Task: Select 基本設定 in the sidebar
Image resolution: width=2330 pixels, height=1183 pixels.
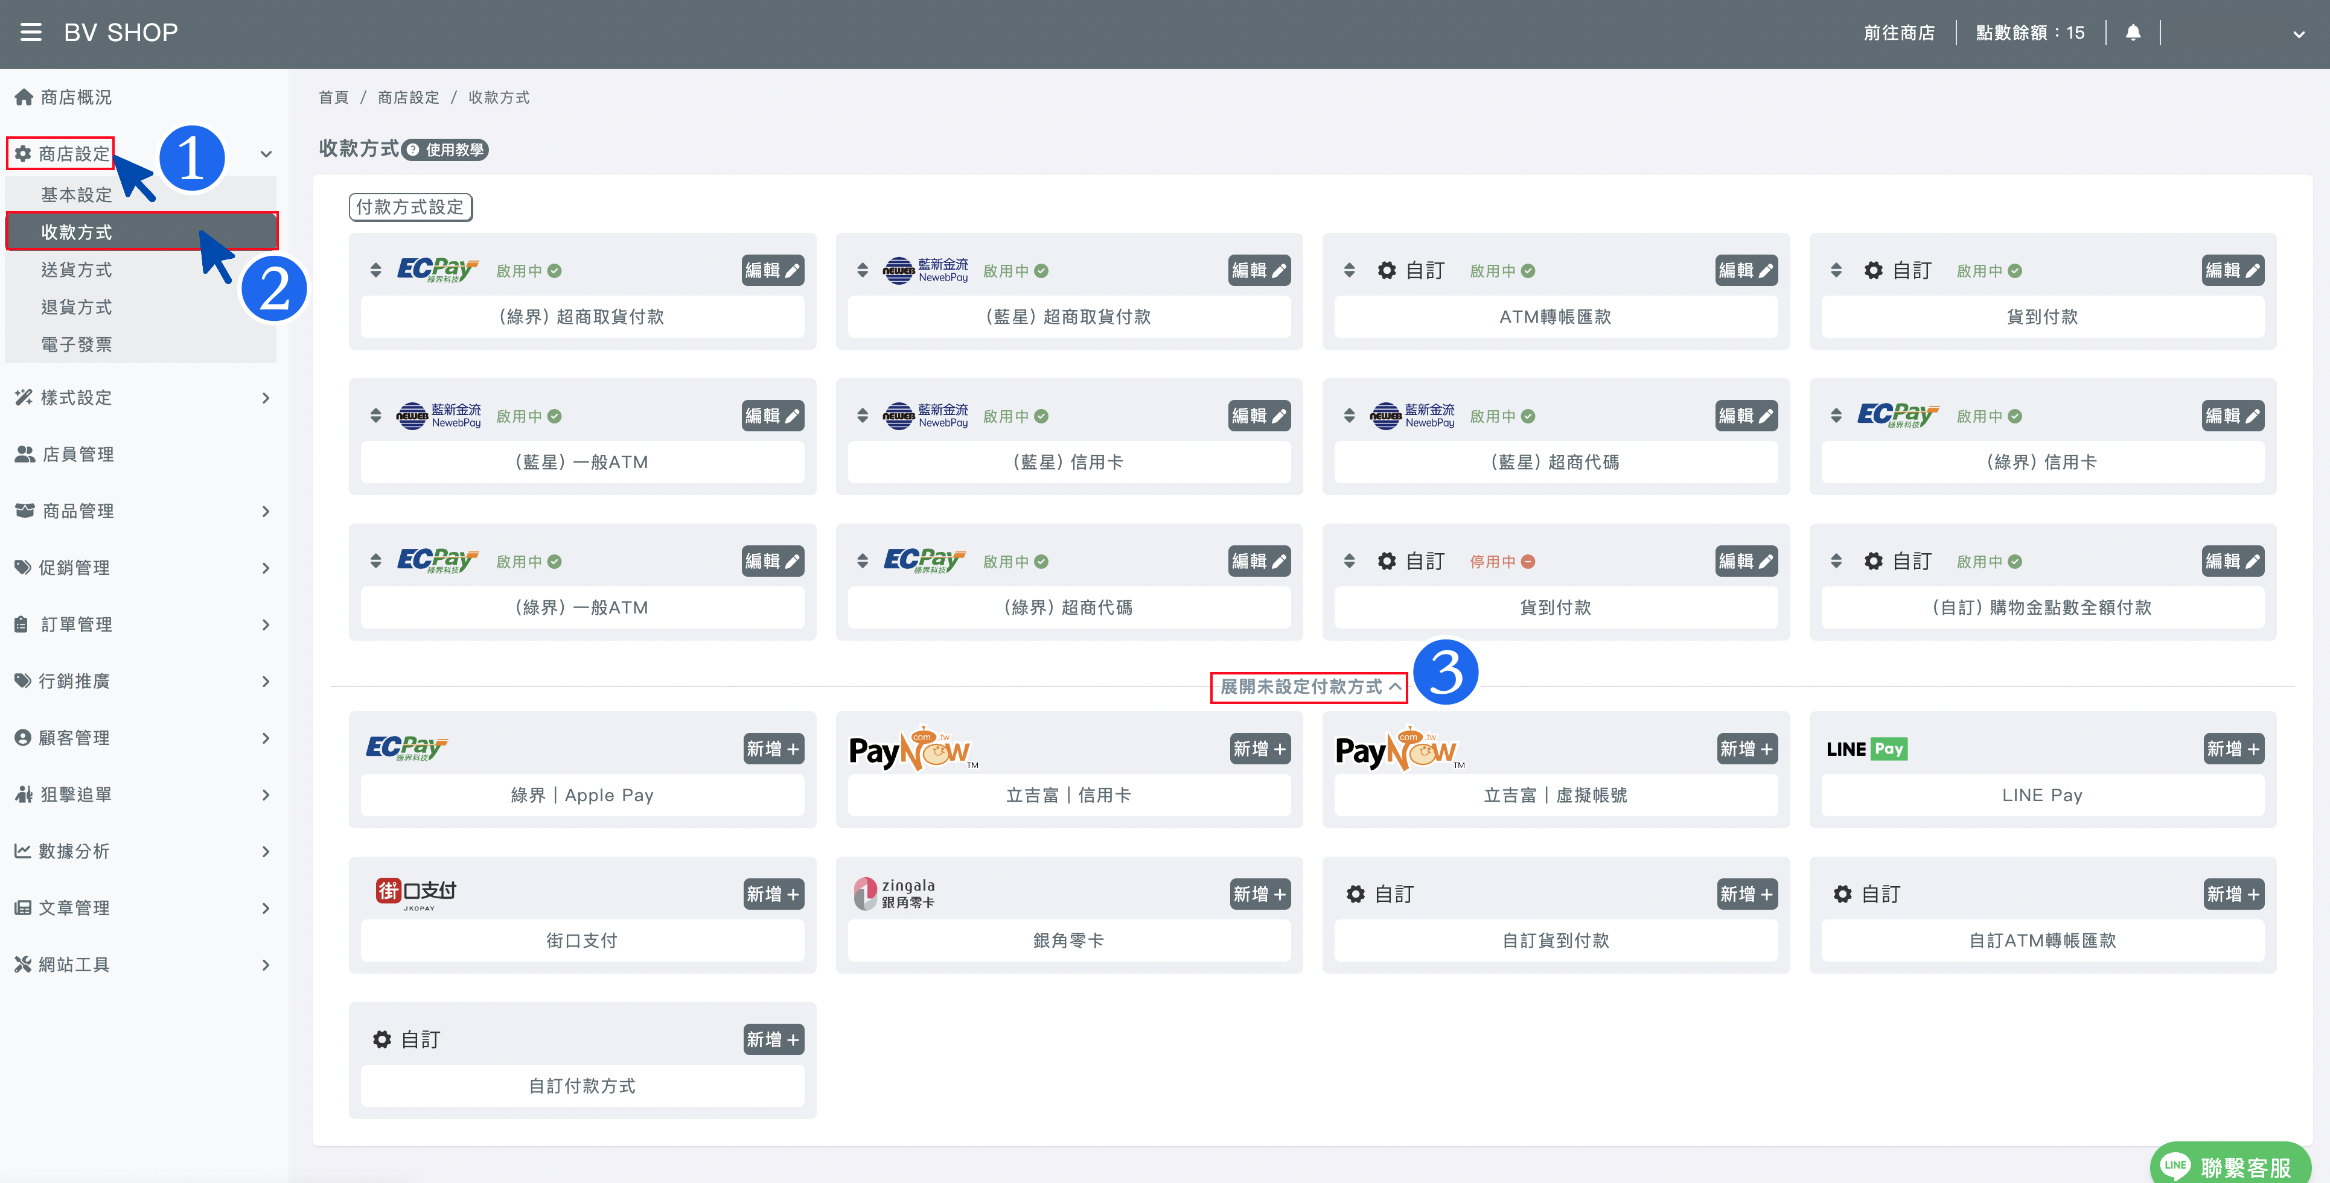Action: tap(141, 194)
